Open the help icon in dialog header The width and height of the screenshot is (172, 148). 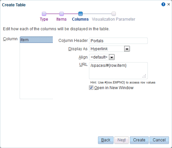click(x=163, y=4)
